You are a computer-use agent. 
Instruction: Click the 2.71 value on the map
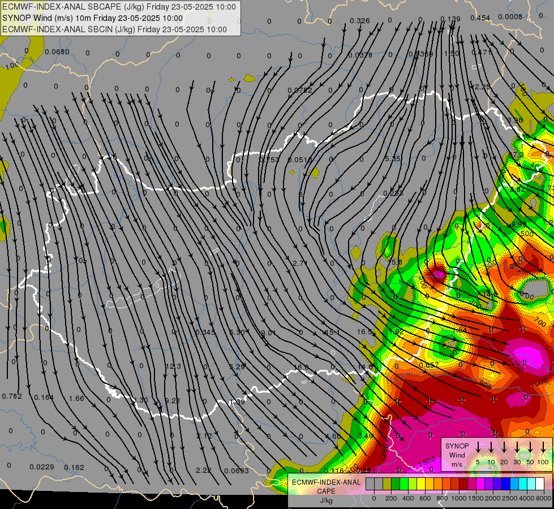(x=300, y=263)
